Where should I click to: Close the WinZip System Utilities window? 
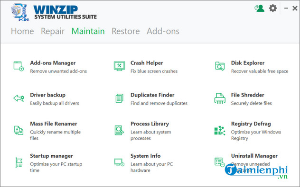[x=295, y=8]
